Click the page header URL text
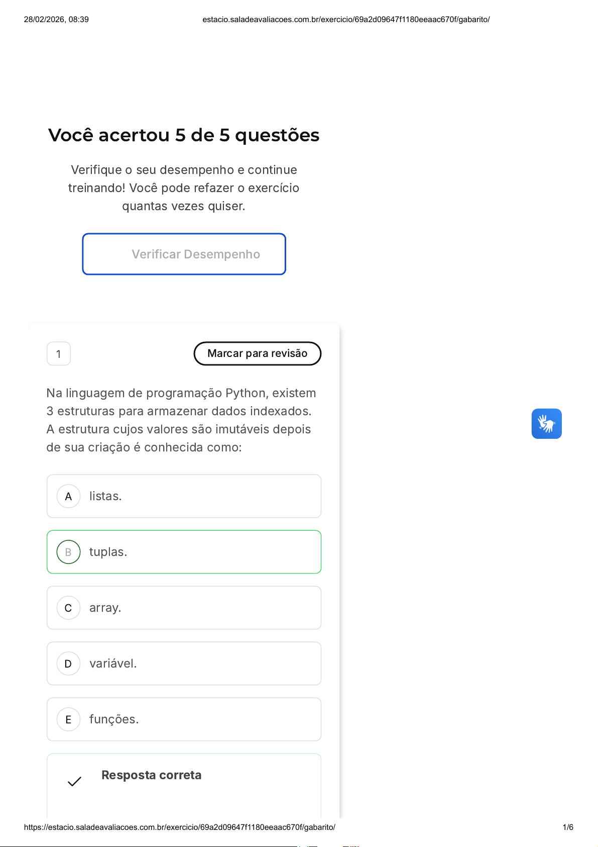This screenshot has width=598, height=847. click(346, 20)
